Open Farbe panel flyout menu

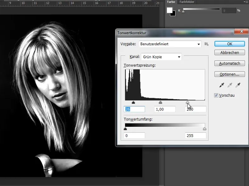point(246,2)
